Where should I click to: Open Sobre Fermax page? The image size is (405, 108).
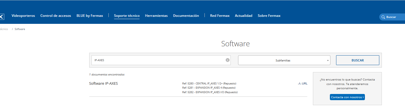pos(269,16)
